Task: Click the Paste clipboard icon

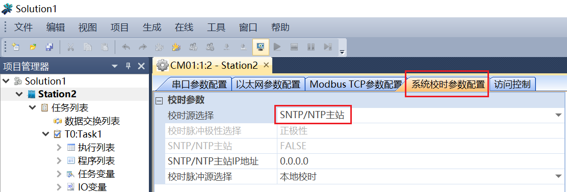Action: point(105,46)
